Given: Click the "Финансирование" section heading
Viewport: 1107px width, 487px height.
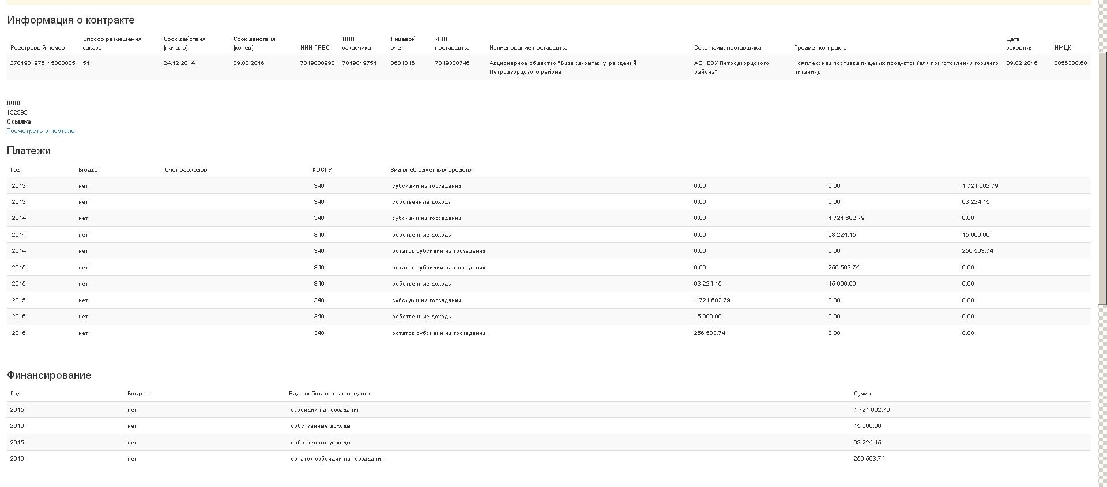Looking at the screenshot, I should (x=49, y=375).
